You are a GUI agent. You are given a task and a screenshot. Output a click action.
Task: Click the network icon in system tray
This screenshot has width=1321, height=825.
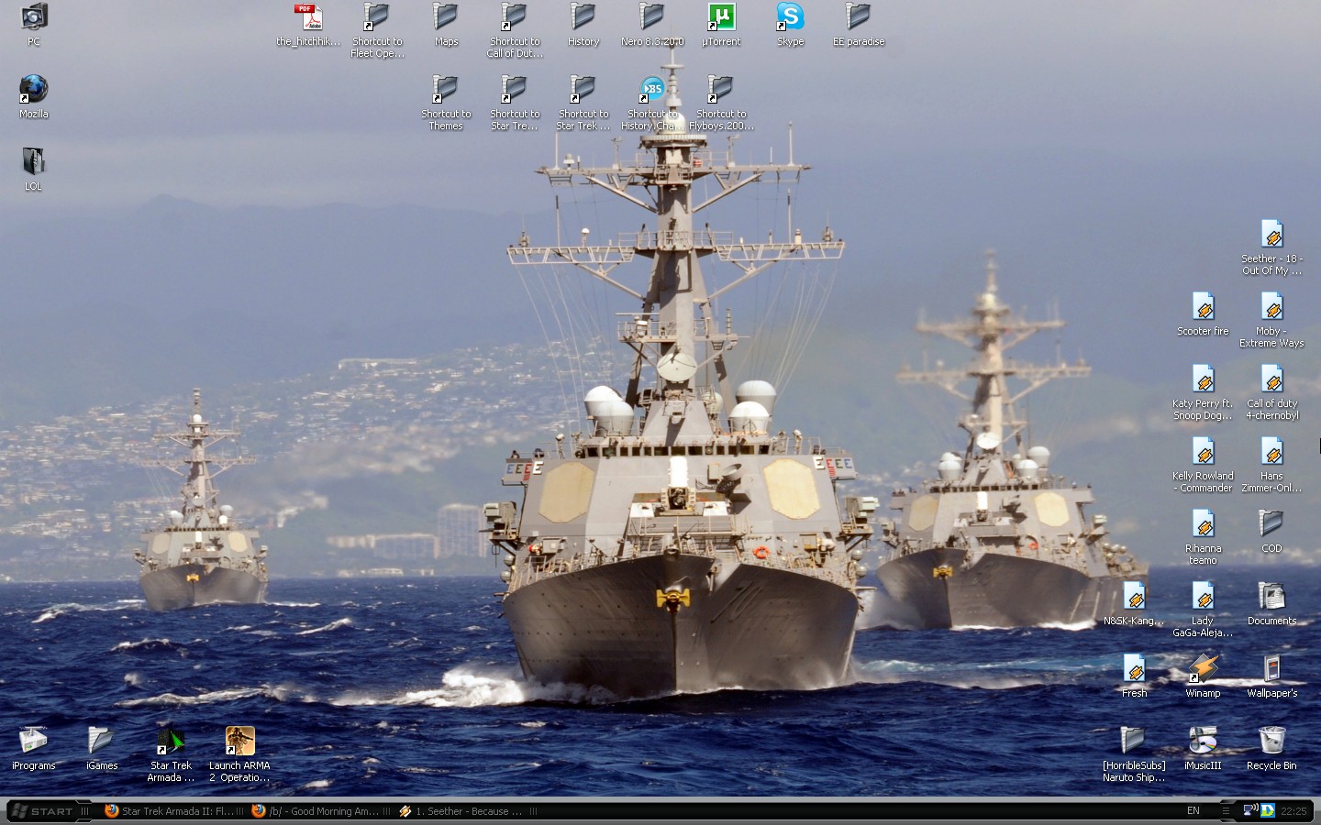point(1250,810)
